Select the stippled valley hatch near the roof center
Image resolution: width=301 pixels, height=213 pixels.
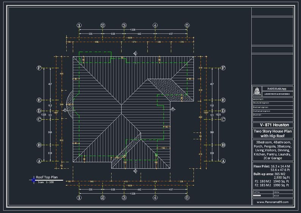170,89
